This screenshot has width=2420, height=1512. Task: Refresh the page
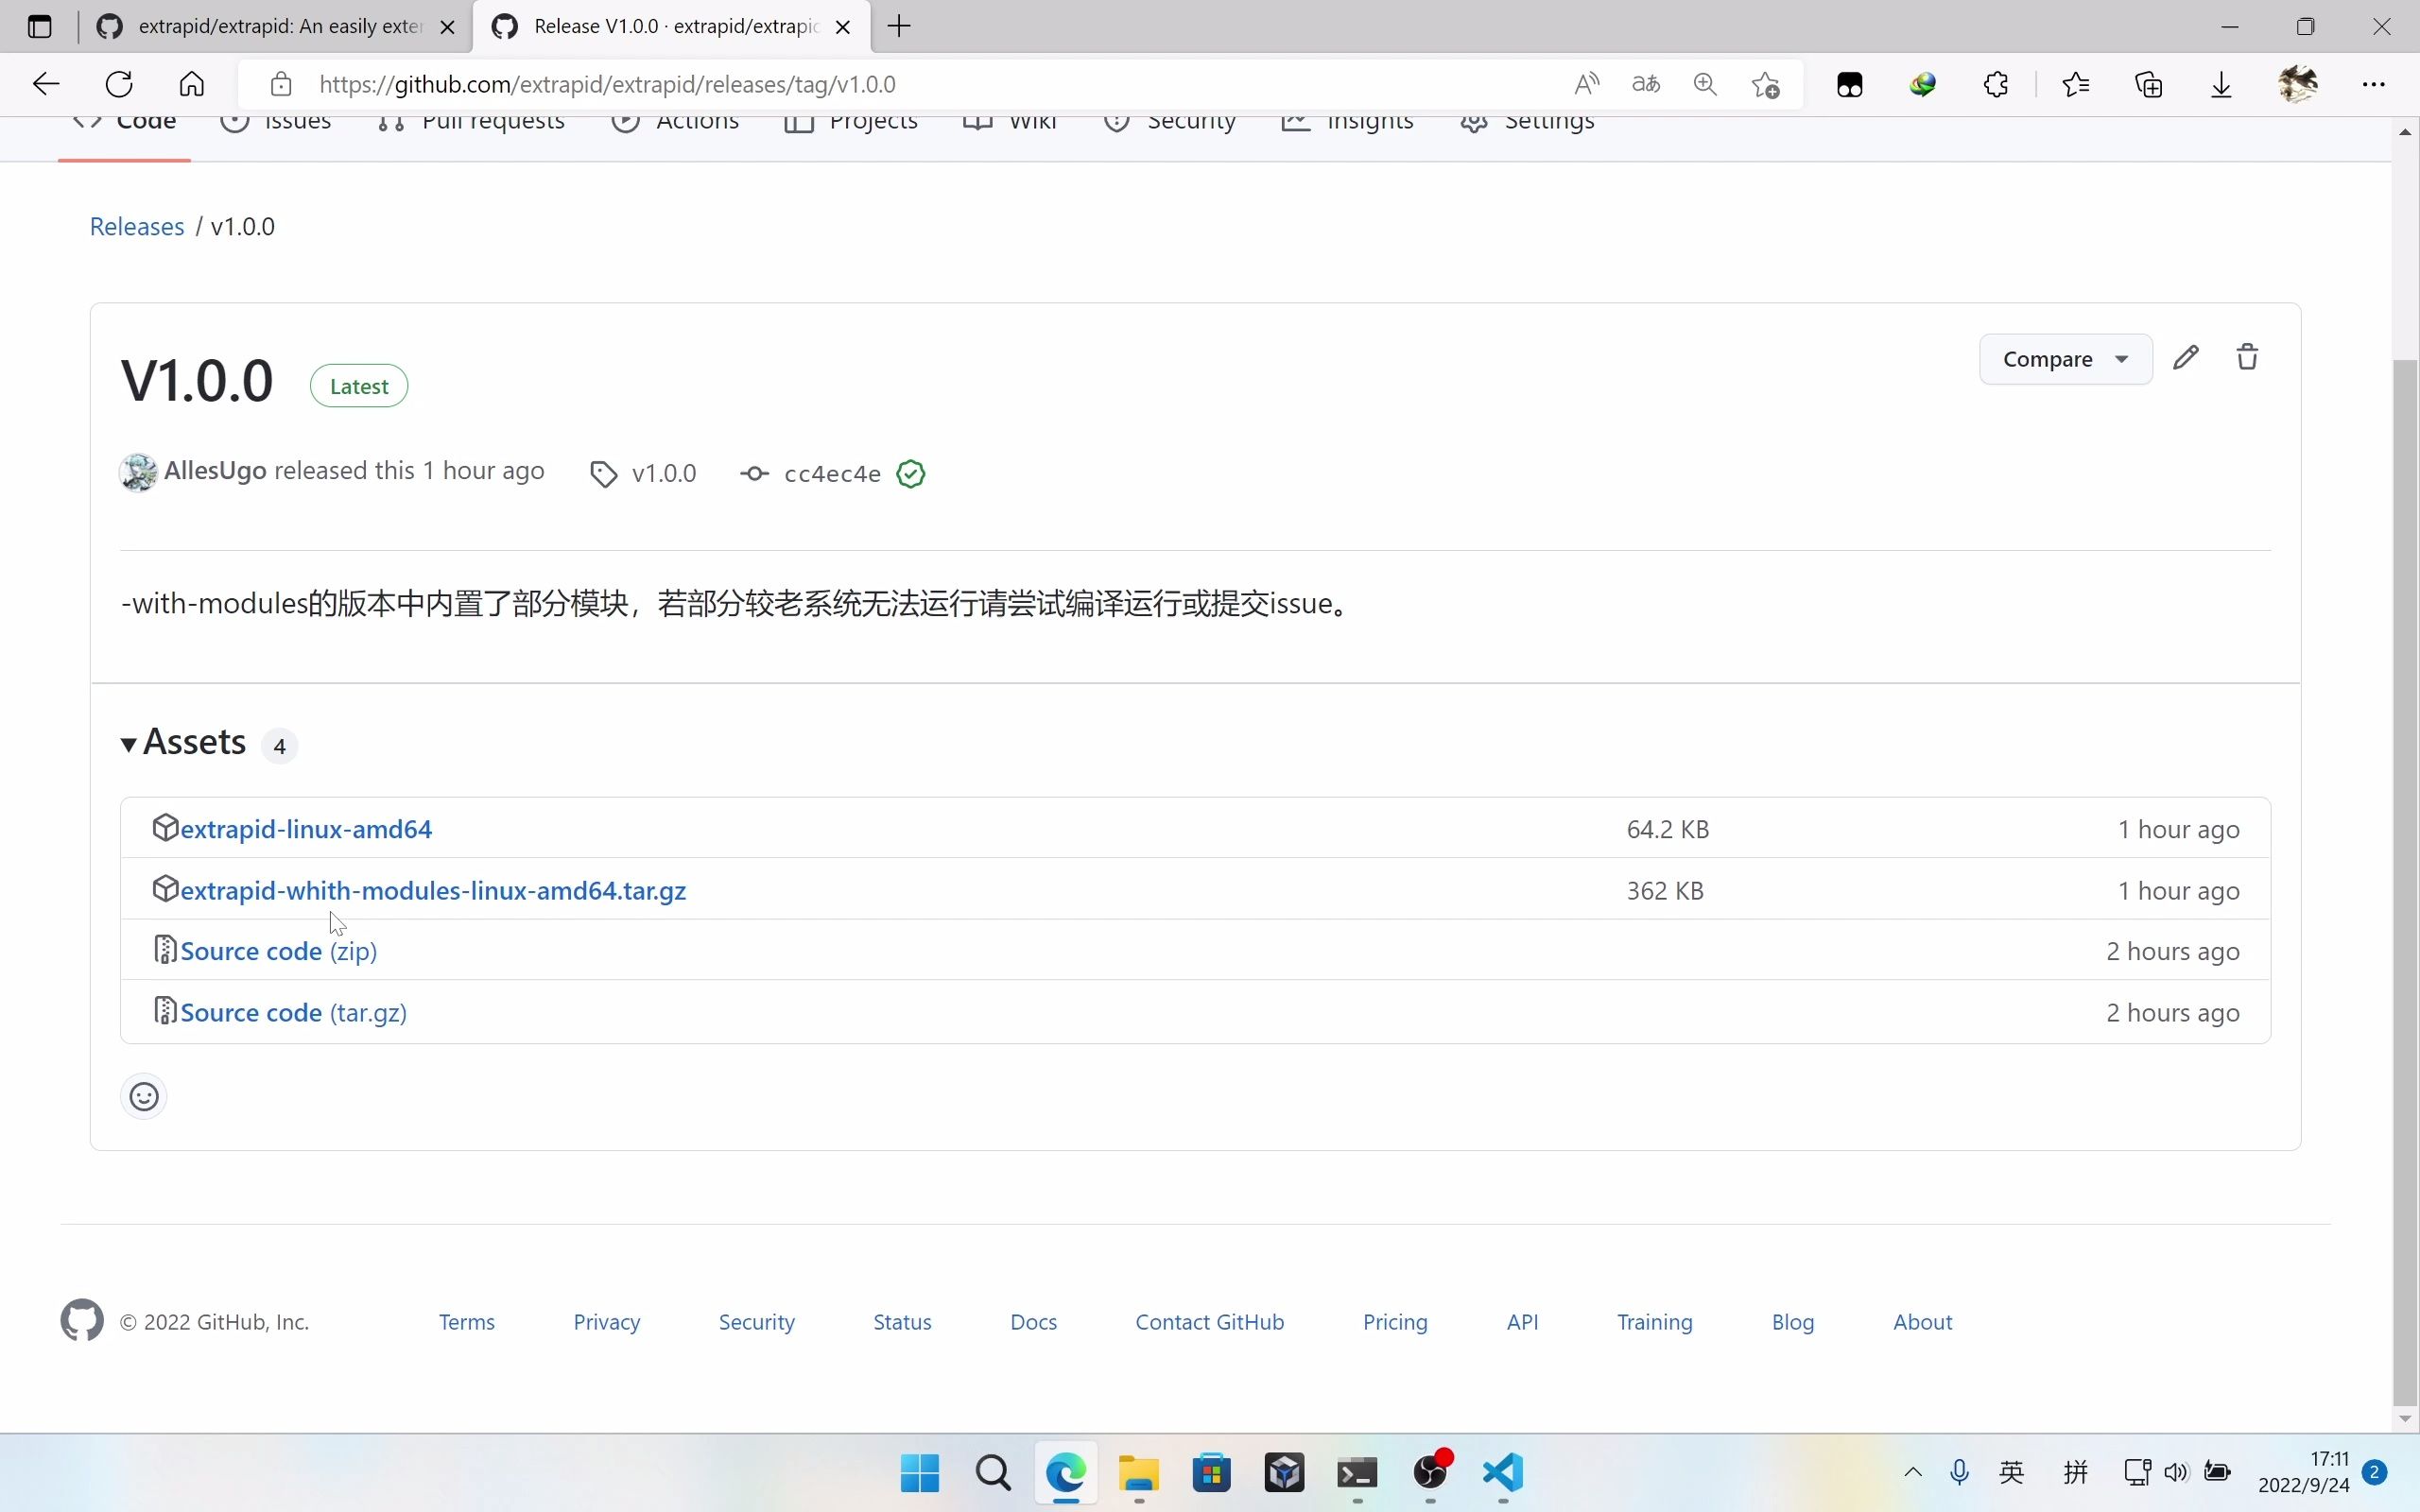[119, 84]
